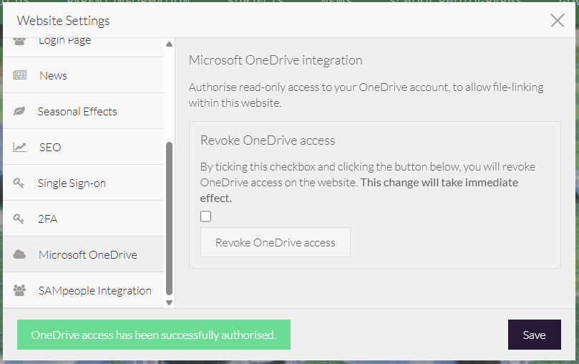Close the Website Settings dialog
The width and height of the screenshot is (579, 364).
pyautogui.click(x=558, y=20)
